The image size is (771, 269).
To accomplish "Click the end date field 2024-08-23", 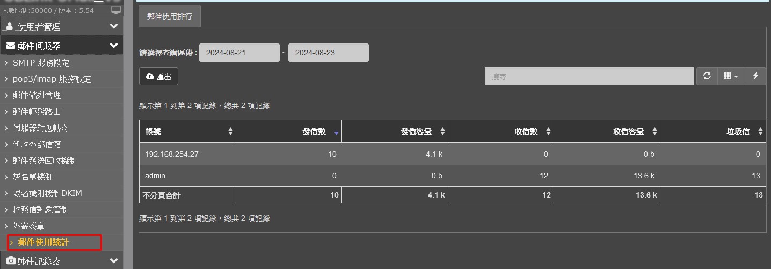I will pos(328,53).
